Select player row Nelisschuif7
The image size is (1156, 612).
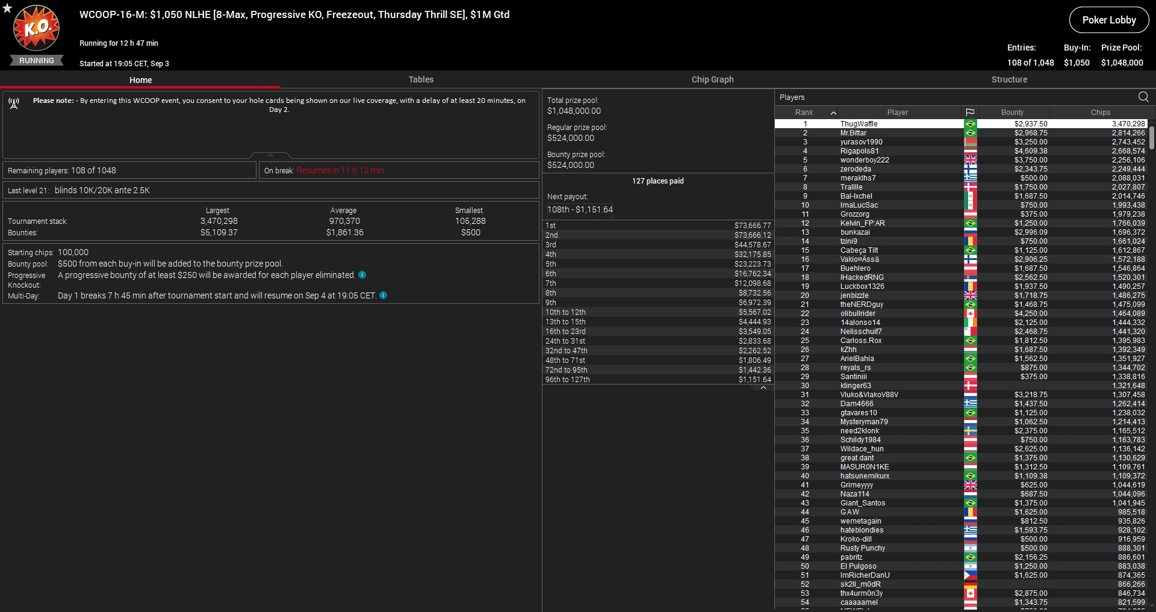pyautogui.click(x=961, y=332)
